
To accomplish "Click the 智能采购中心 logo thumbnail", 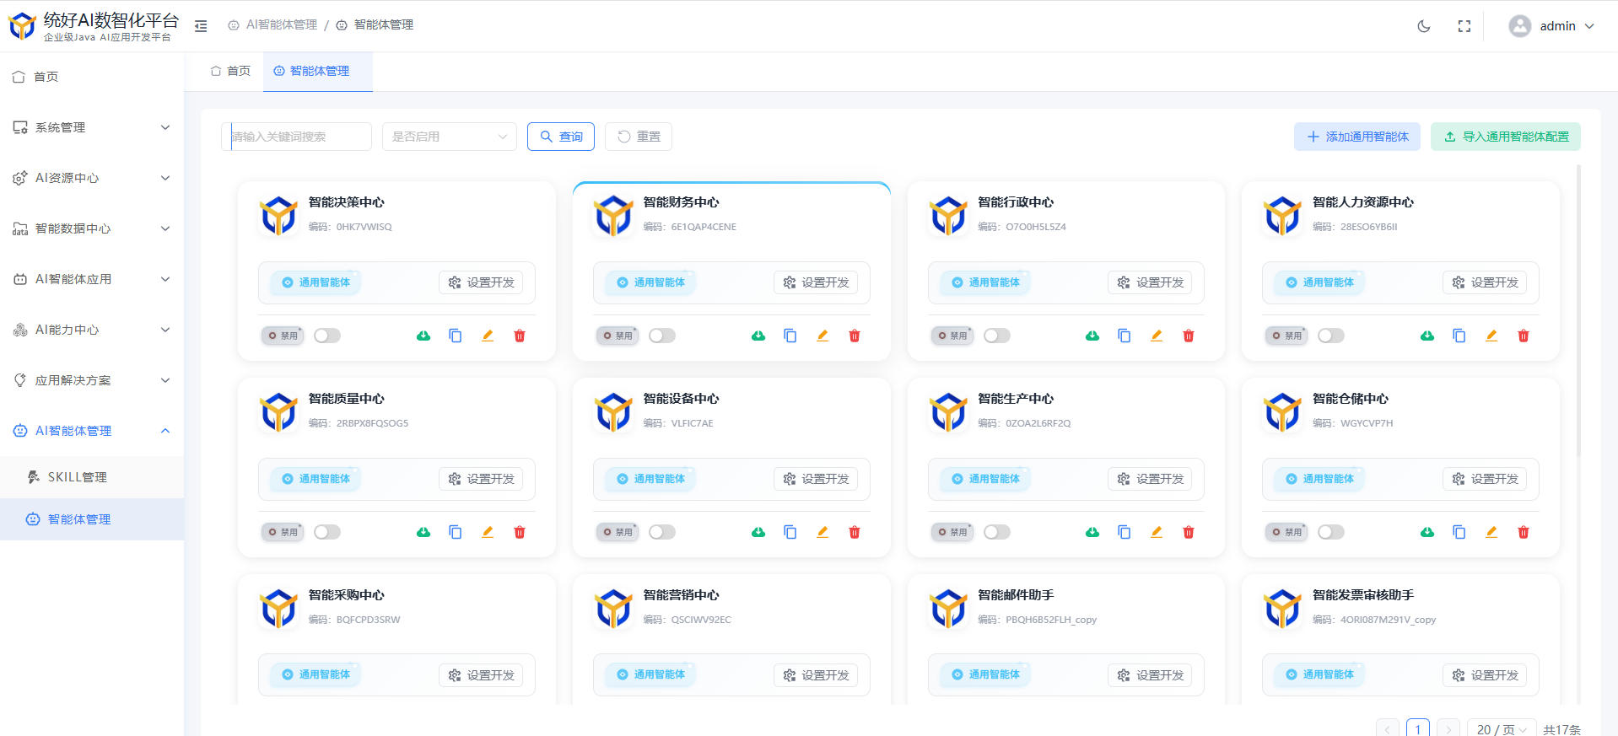I will pyautogui.click(x=278, y=609).
